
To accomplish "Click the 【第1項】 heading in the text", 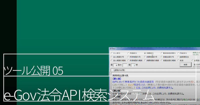I will pos(117,79).
